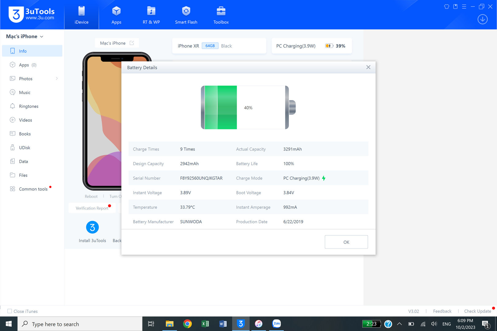Click the Check Update link

477,311
